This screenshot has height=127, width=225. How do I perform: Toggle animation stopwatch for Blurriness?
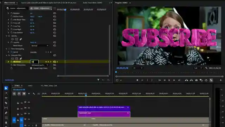[x=12, y=62]
